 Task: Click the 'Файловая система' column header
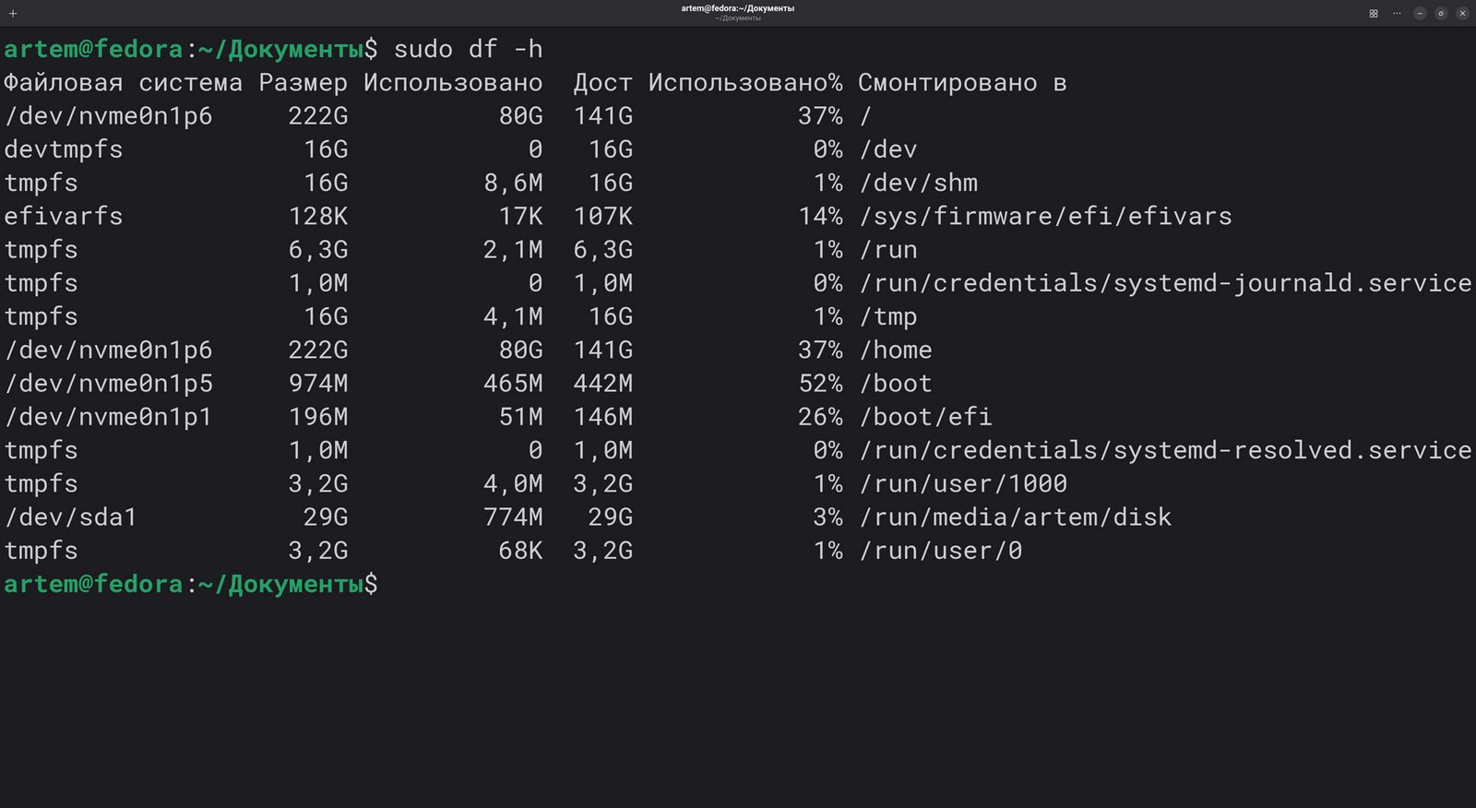(x=123, y=83)
